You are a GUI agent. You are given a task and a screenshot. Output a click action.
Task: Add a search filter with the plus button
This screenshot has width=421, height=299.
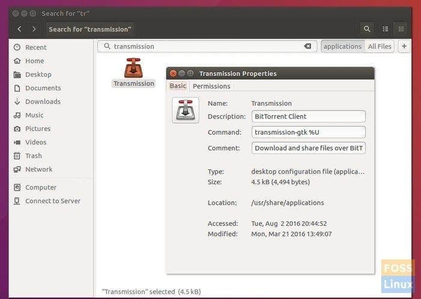[404, 46]
